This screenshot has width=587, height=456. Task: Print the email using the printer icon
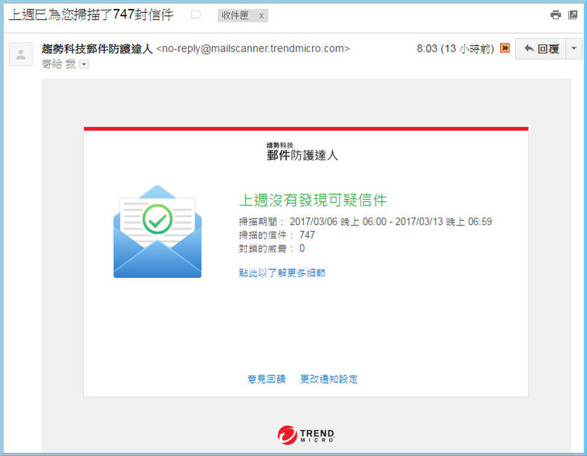[556, 15]
